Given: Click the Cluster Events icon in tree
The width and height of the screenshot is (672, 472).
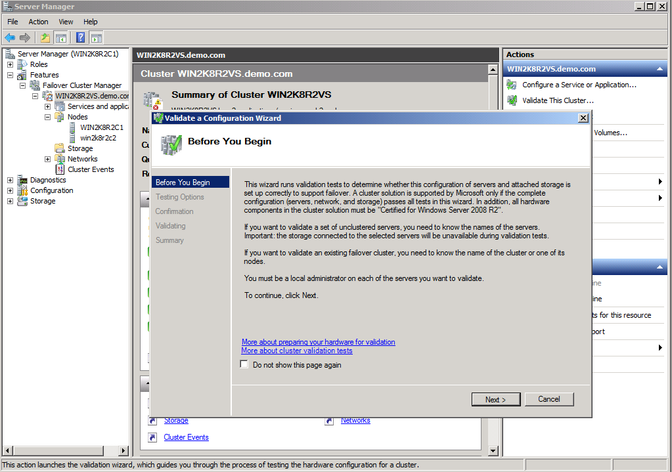Looking at the screenshot, I should pos(60,169).
